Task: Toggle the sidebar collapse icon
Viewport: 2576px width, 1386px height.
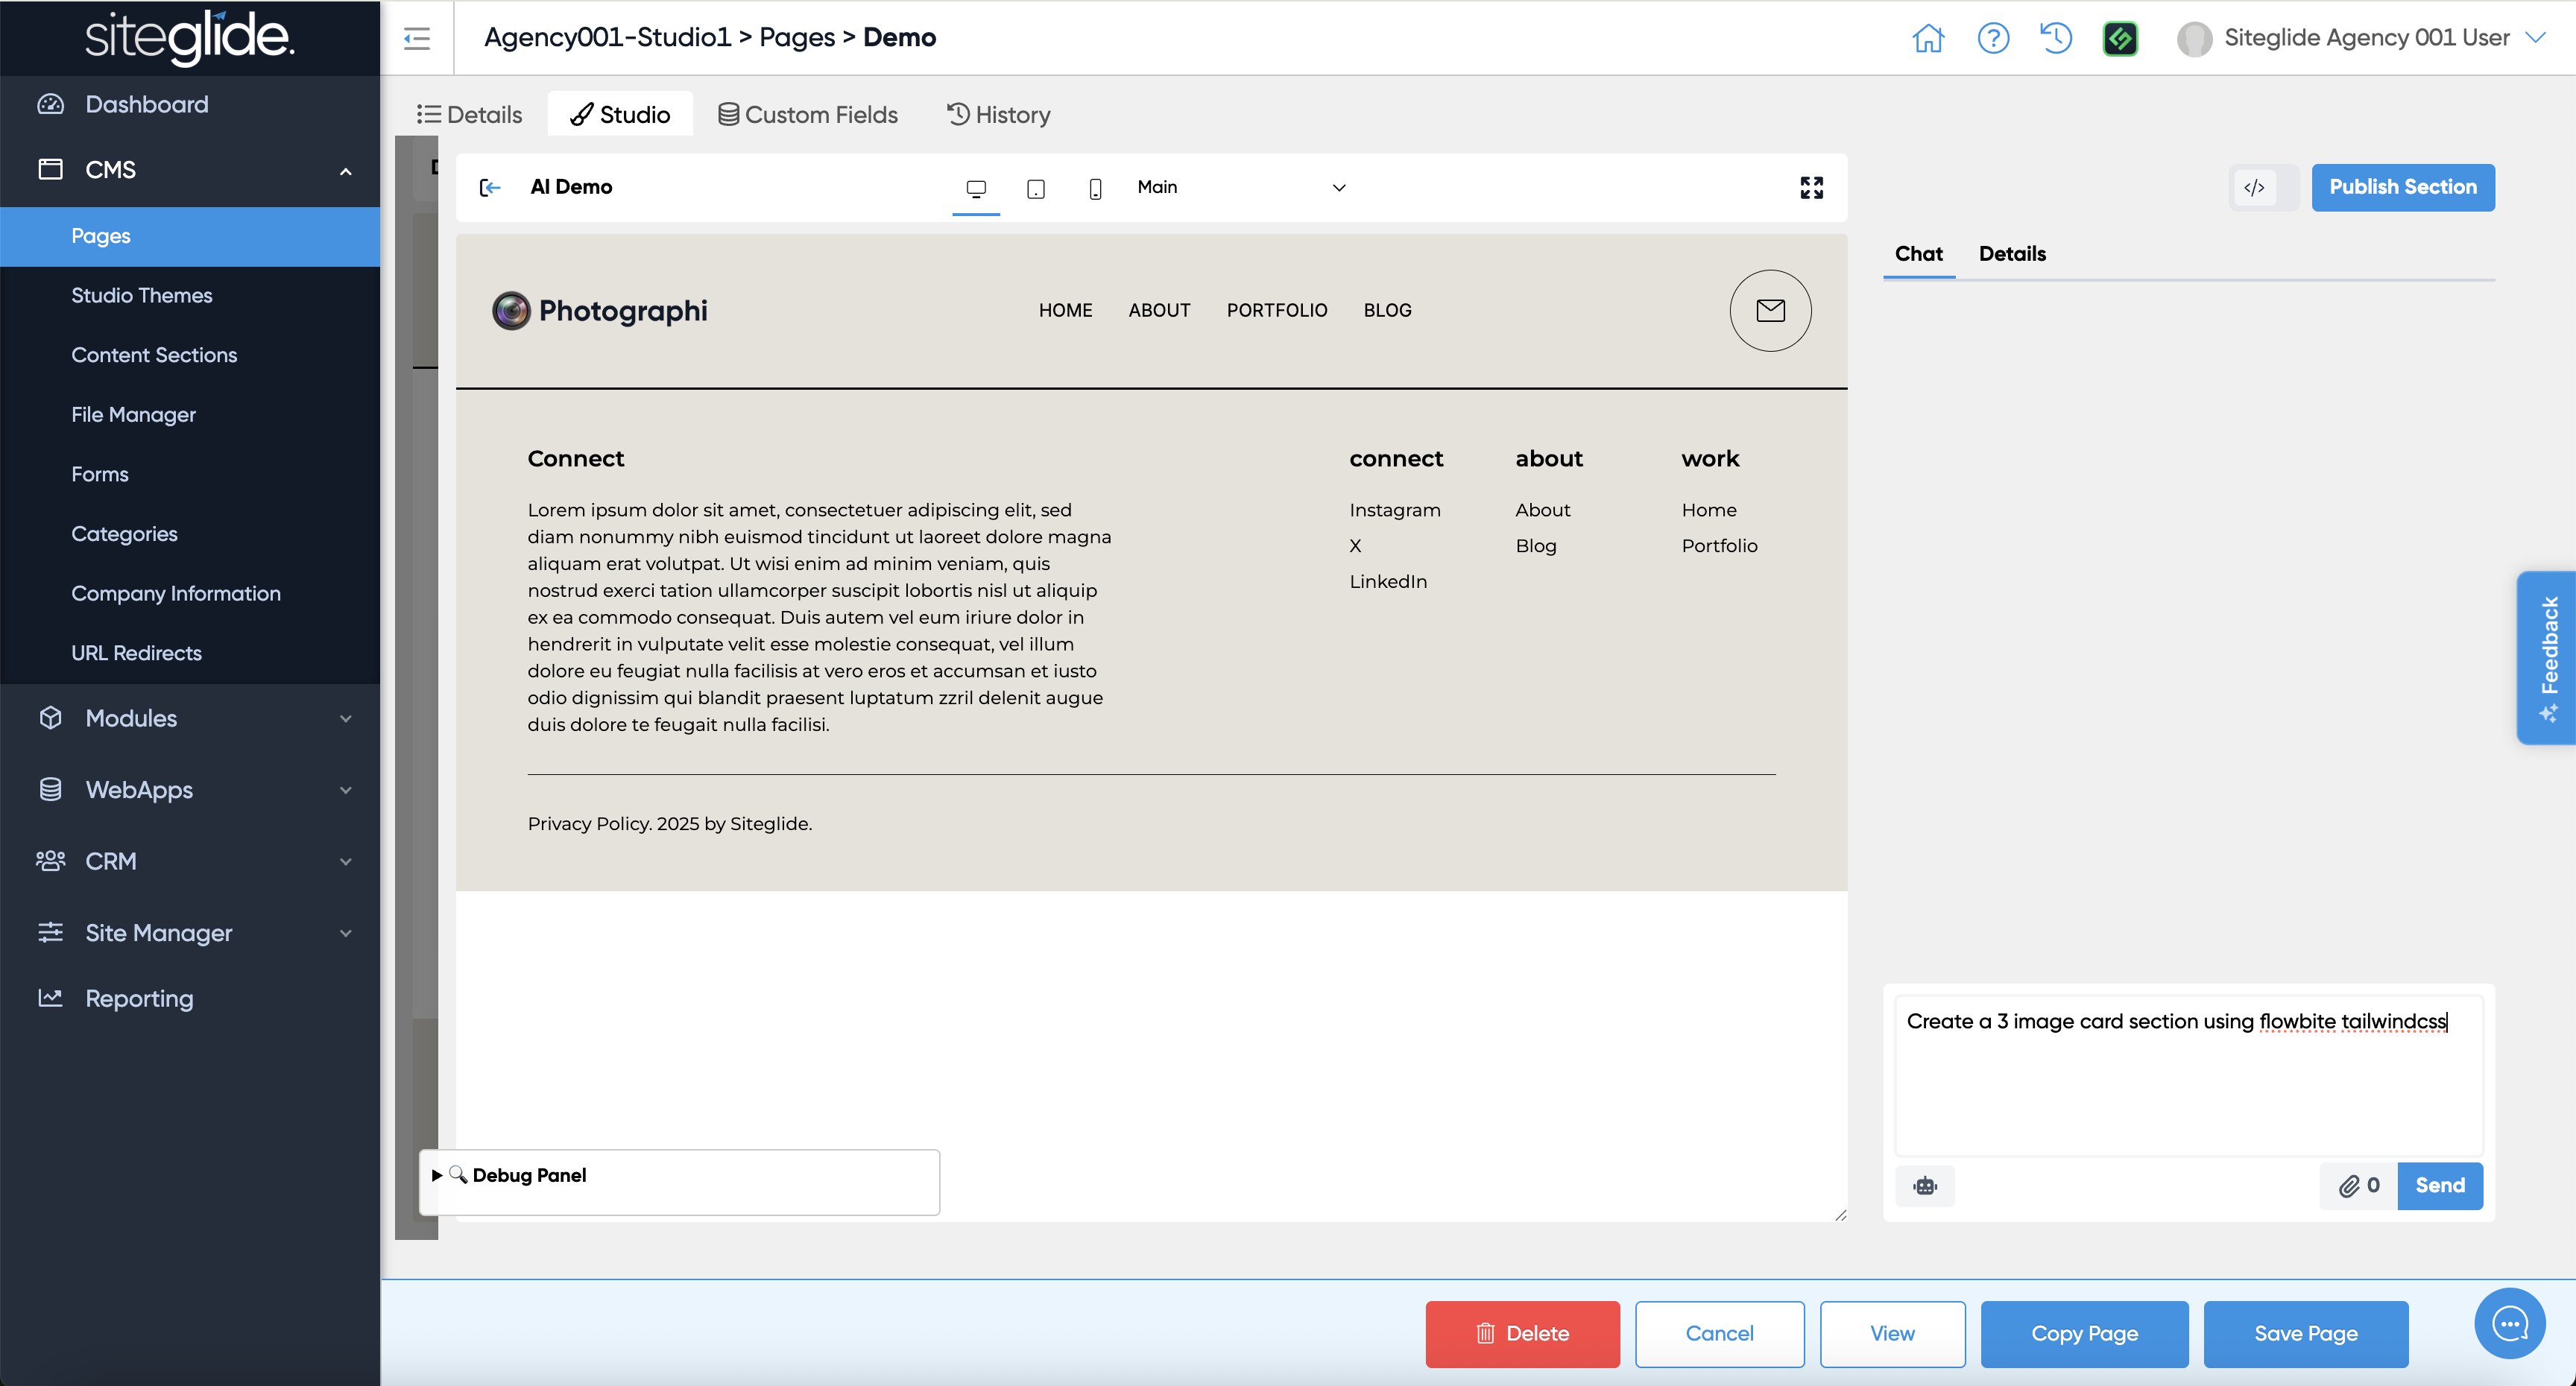Action: pos(416,38)
